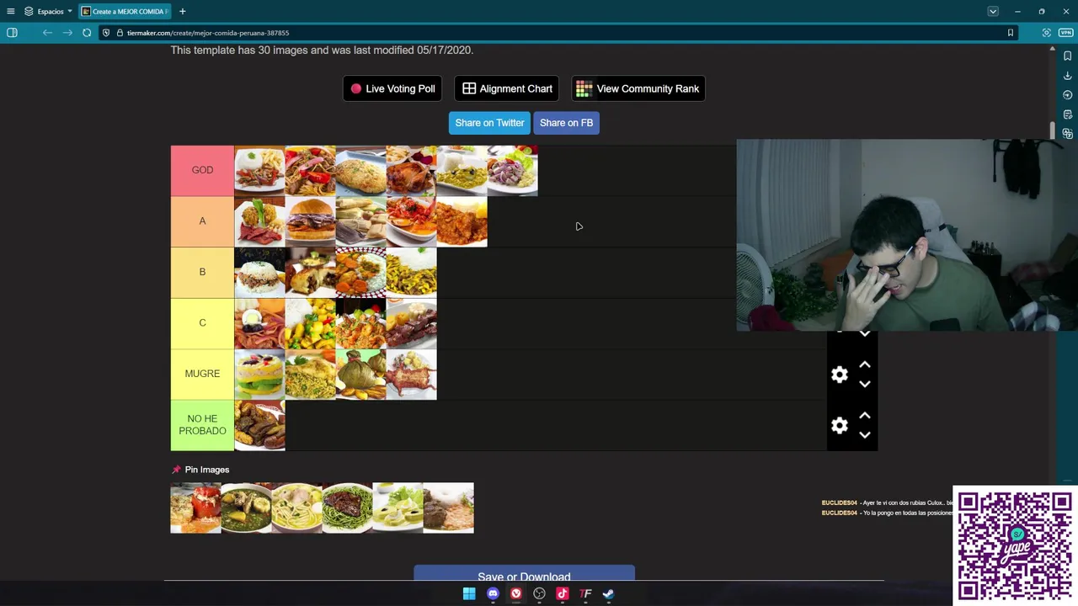Select the NO HE PROBADO tier label
Viewport: 1078px width, 606px height.
click(x=202, y=425)
